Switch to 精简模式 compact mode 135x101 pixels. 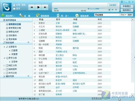[x=127, y=10]
